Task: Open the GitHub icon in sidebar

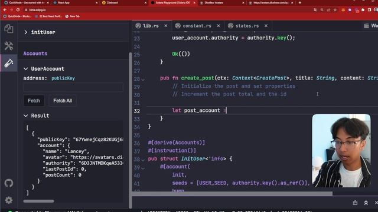Action: click(x=9, y=183)
